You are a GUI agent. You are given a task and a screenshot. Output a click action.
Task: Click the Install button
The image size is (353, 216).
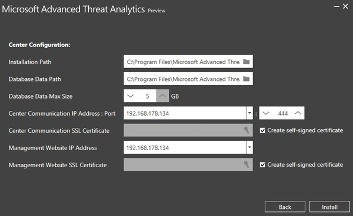coord(329,207)
